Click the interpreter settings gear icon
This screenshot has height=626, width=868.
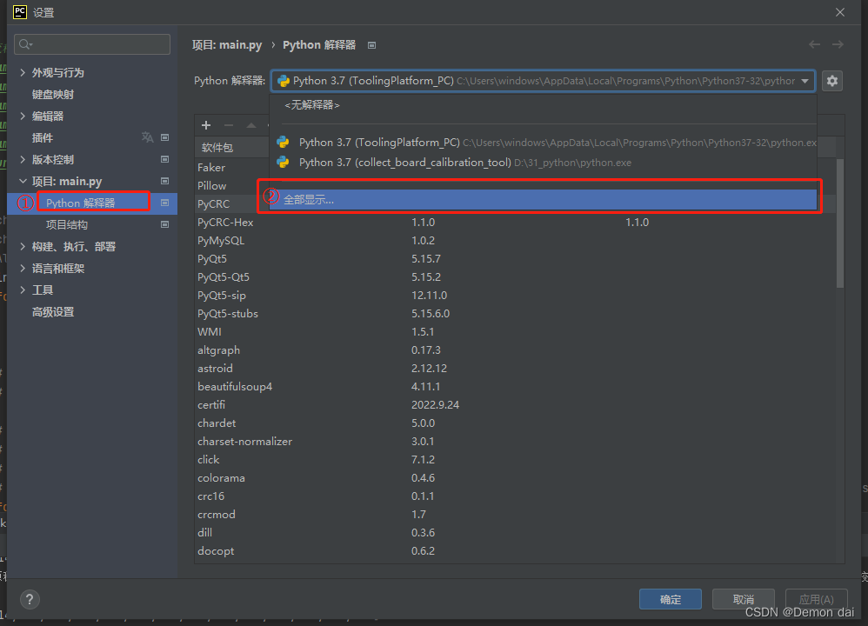832,81
